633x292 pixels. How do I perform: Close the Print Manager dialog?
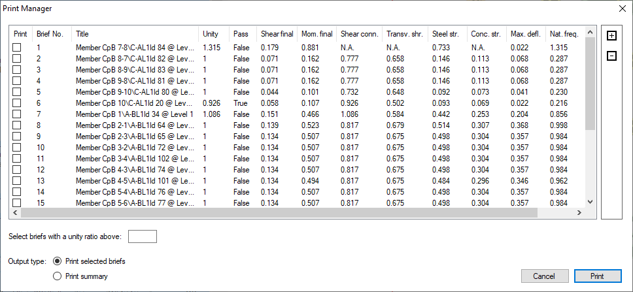(x=621, y=8)
